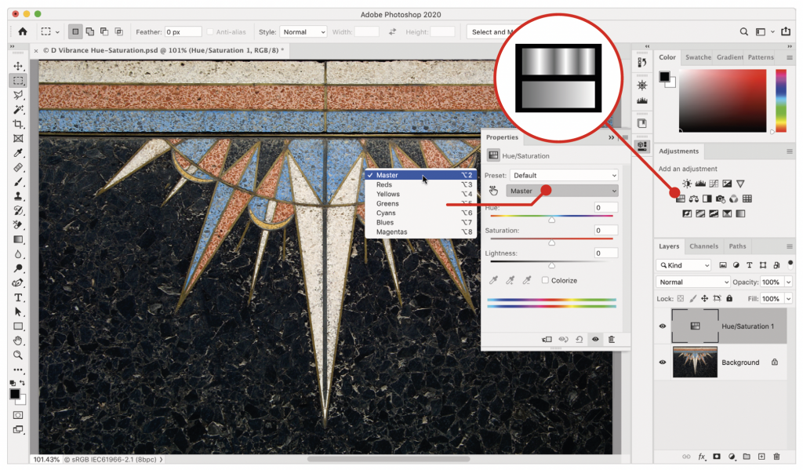
Task: Hide the Background layer
Action: (x=663, y=363)
